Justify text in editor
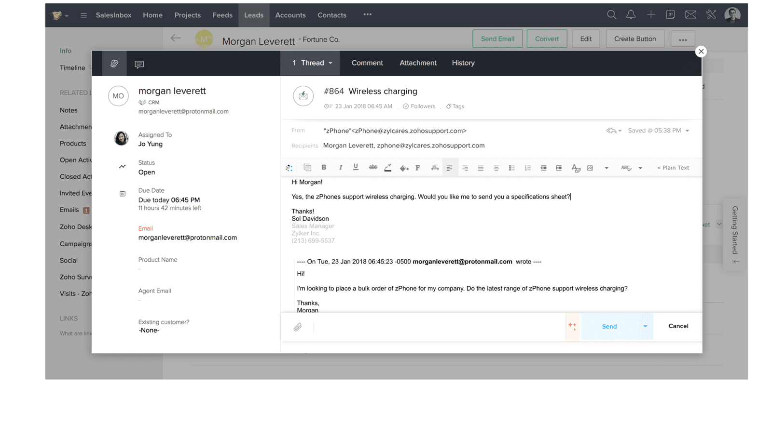Image resolution: width=772 pixels, height=426 pixels. (x=481, y=168)
